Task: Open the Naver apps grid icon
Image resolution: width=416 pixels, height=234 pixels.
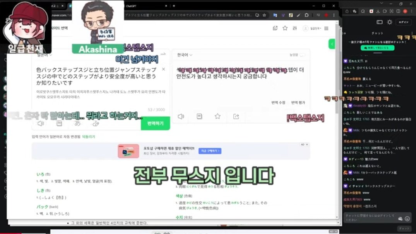Action: click(326, 28)
